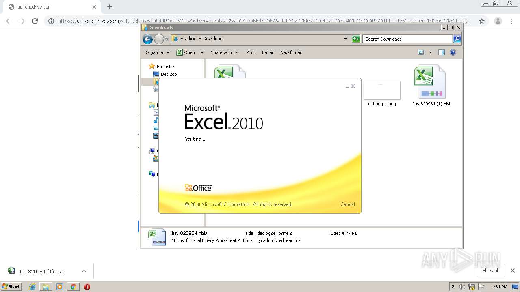Open recent pages dropdown arrow in Explorer
520x292 pixels.
[167, 39]
